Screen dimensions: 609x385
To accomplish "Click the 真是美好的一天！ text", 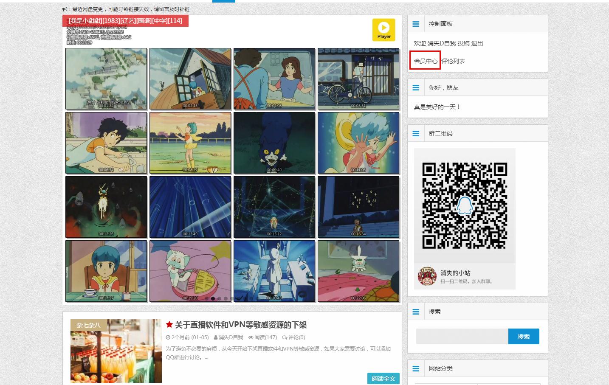I will point(437,107).
